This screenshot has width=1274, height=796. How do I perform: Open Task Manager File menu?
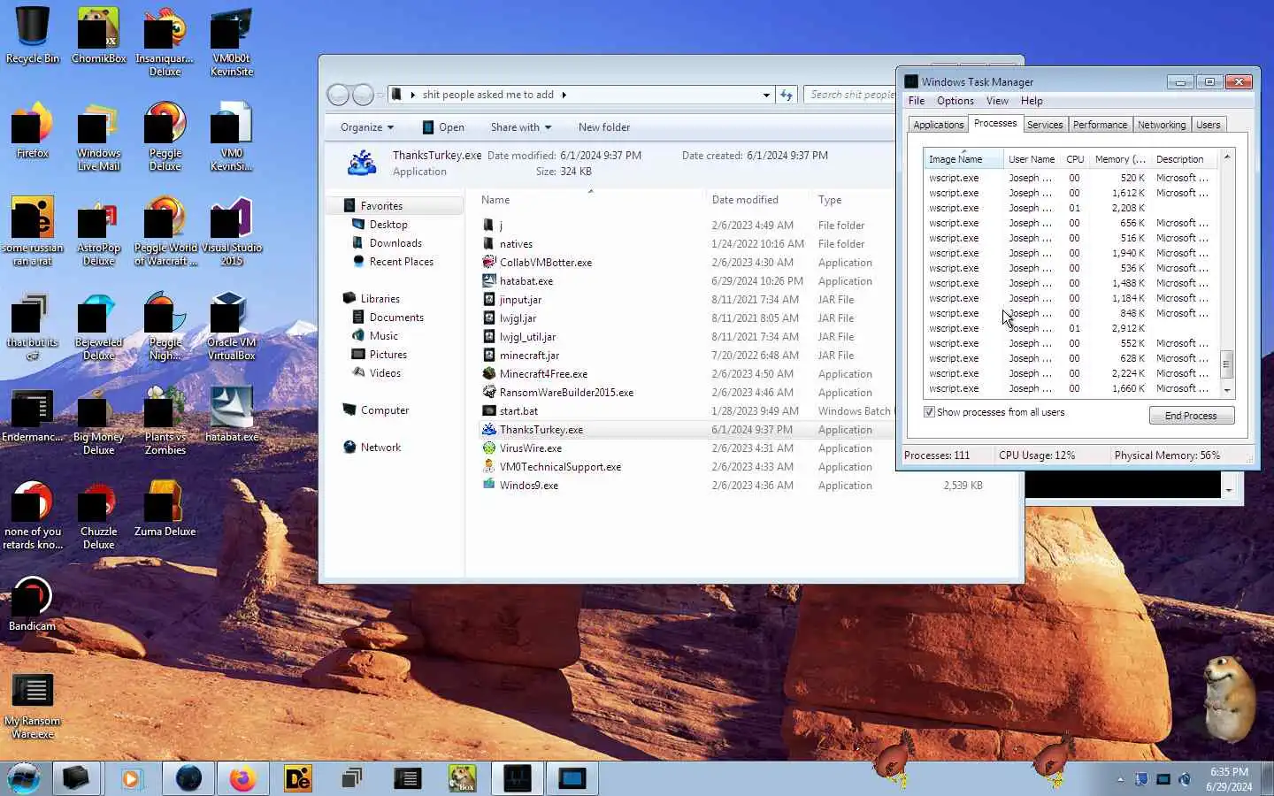[917, 101]
